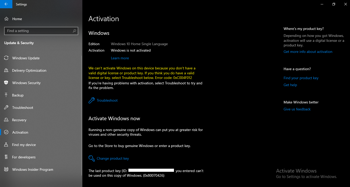Click the Delivery Optimization icon
The width and height of the screenshot is (350, 187).
pos(6,70)
